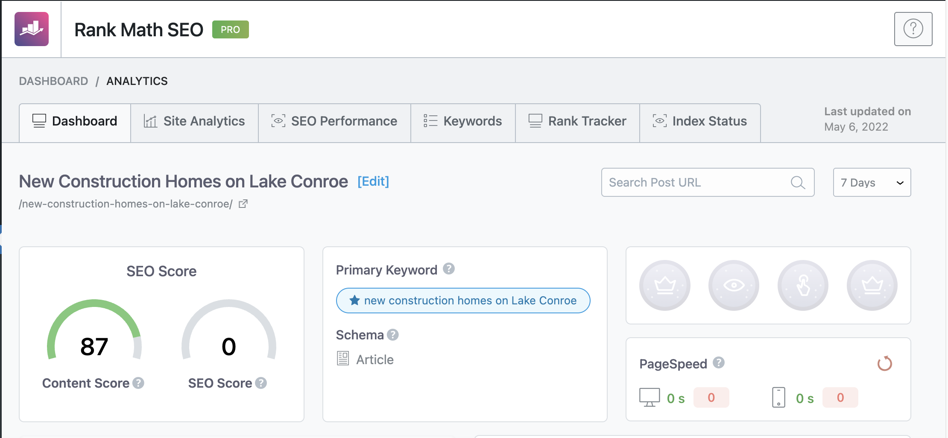The height and width of the screenshot is (438, 948).
Task: Click the PageSpeed tooltip icon
Action: [719, 363]
